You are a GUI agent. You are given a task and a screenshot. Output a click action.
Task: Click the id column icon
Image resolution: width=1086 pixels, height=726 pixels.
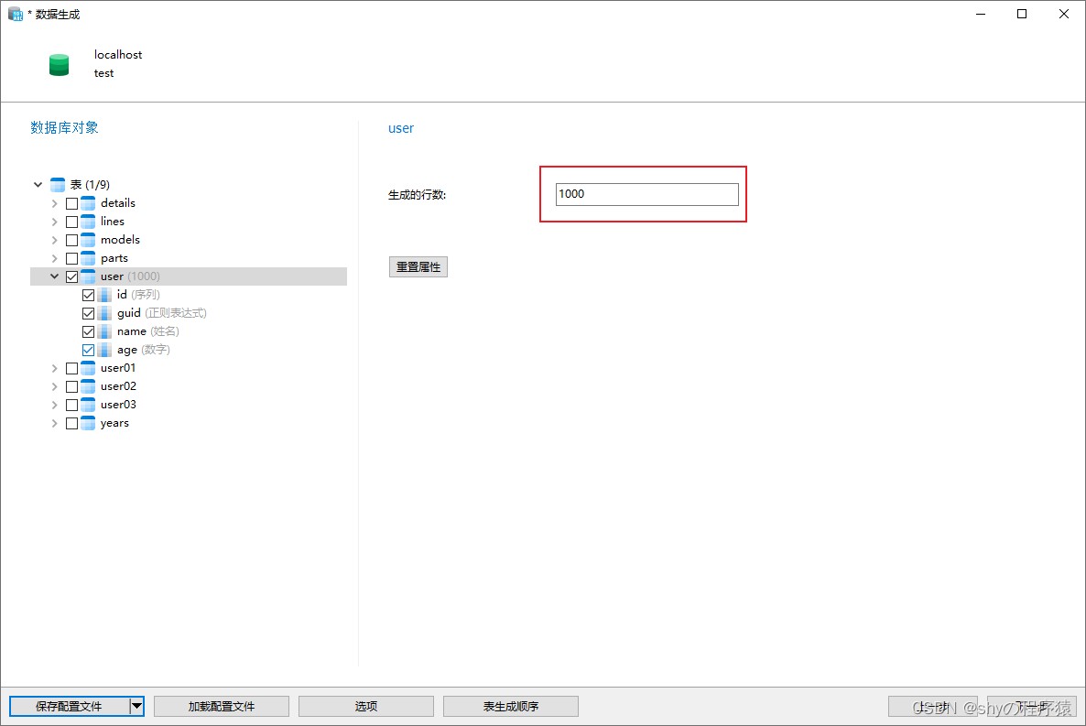point(104,295)
